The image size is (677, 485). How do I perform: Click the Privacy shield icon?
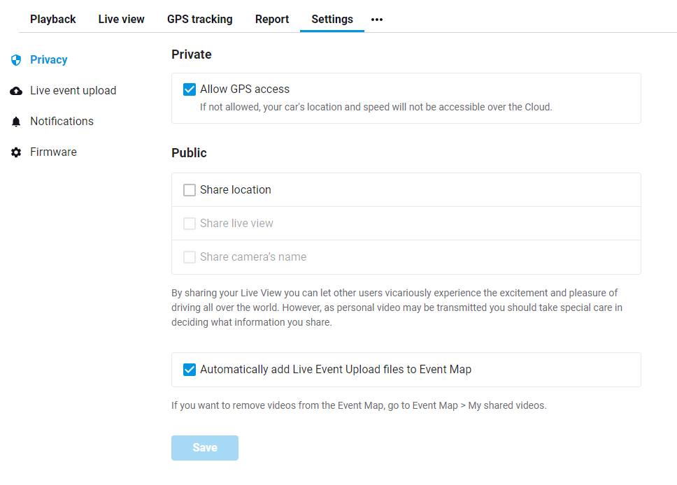pos(16,60)
